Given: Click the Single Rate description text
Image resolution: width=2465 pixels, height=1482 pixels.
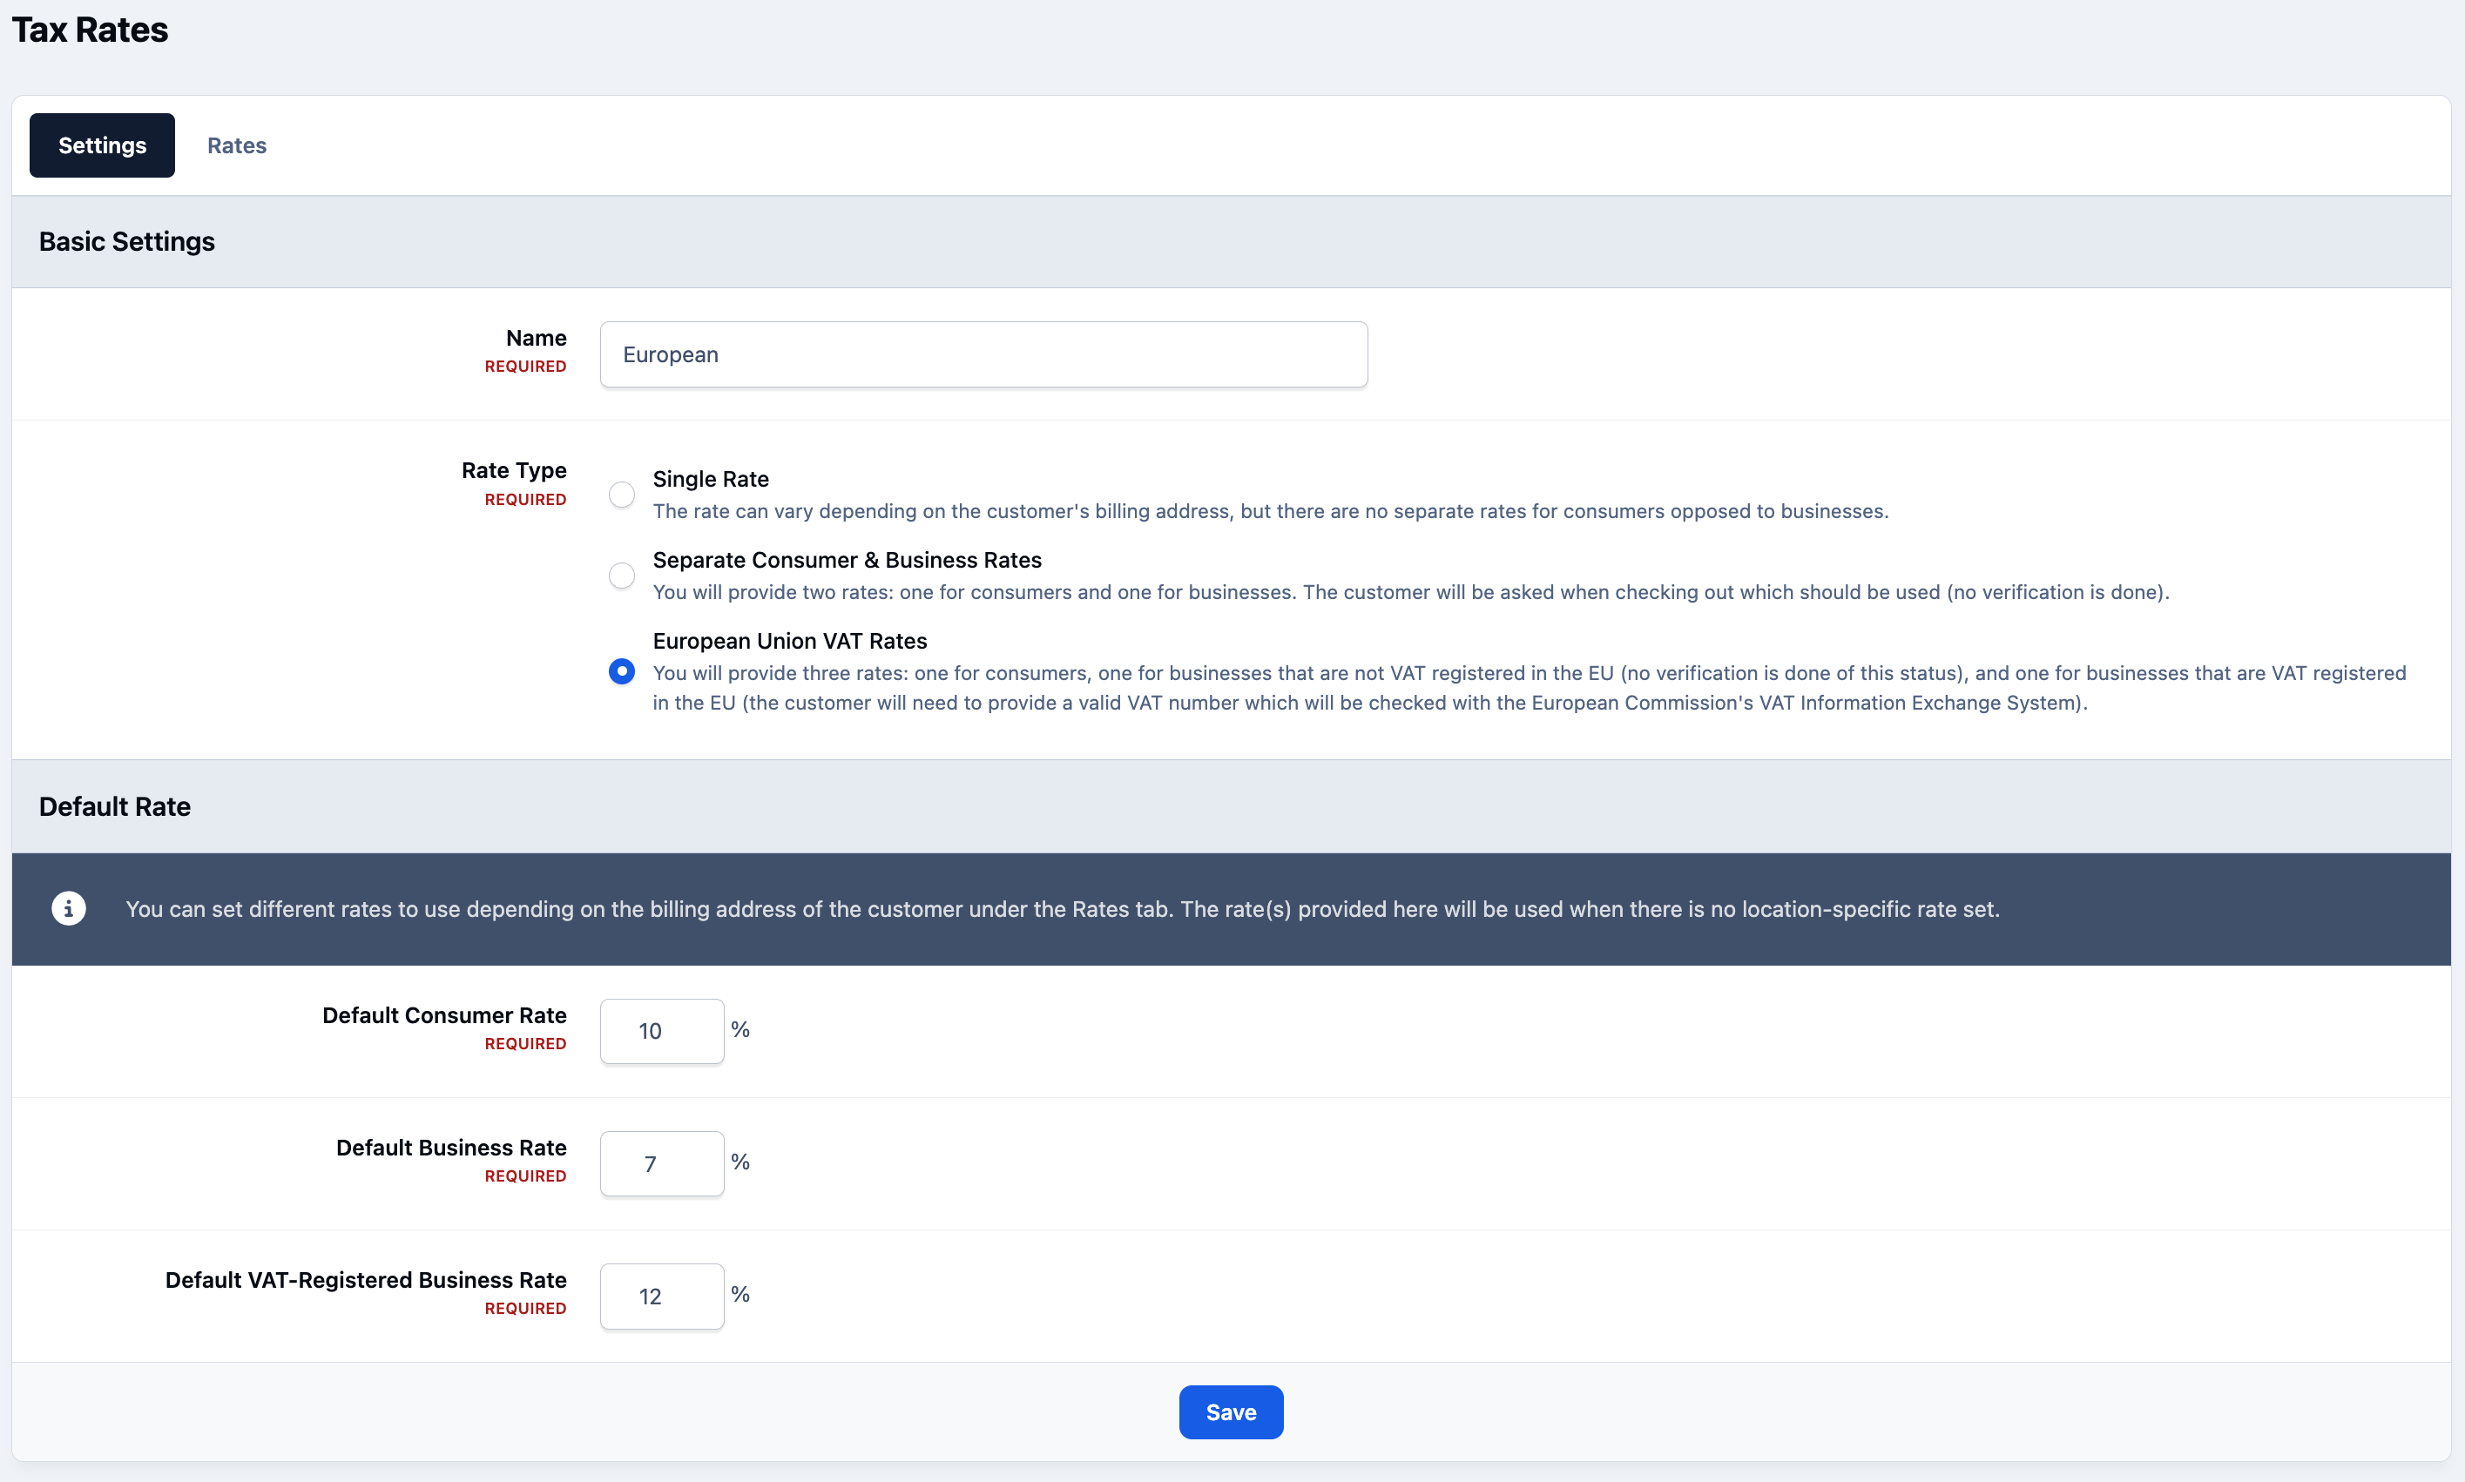Looking at the screenshot, I should coord(1271,511).
